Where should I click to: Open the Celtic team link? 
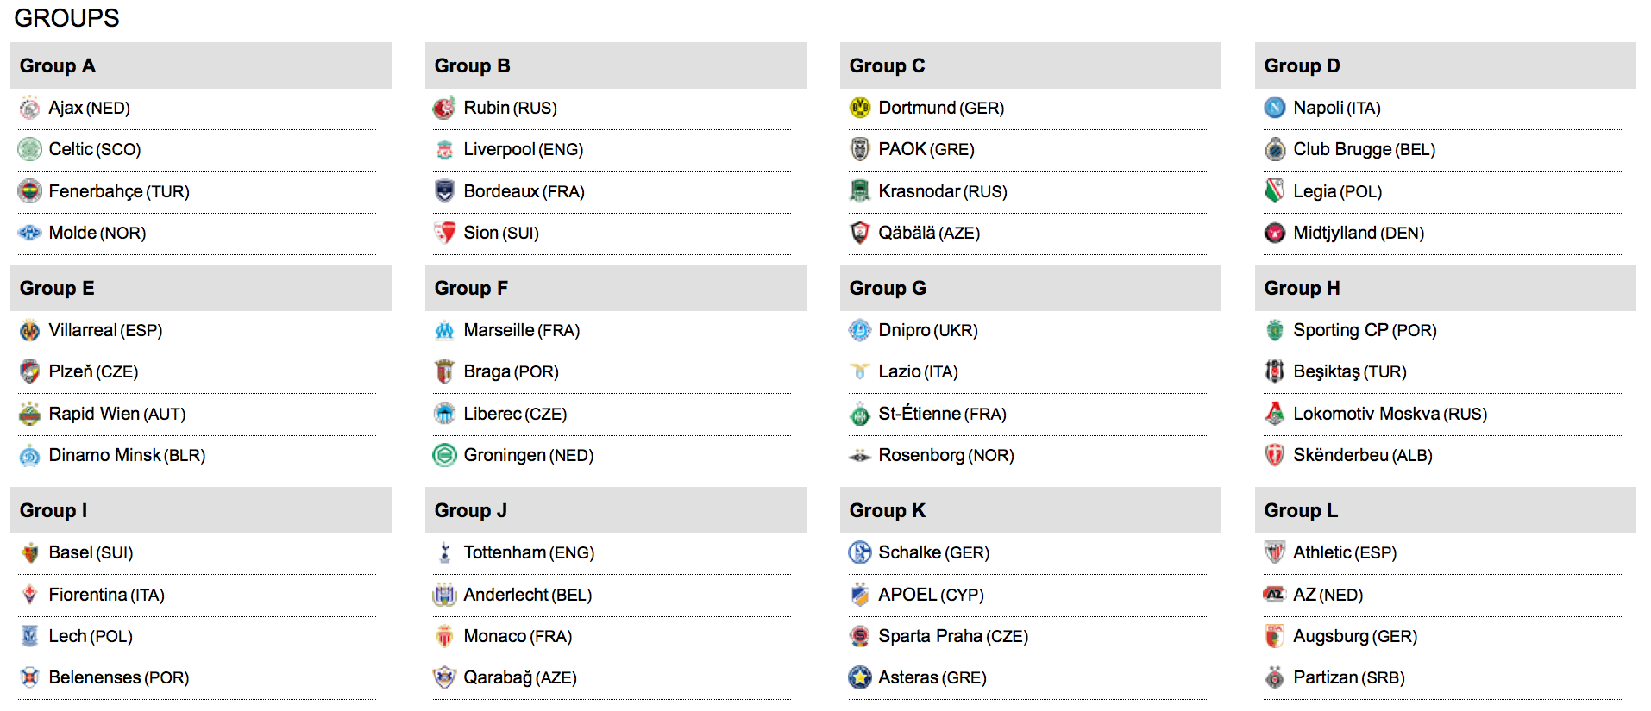point(72,150)
